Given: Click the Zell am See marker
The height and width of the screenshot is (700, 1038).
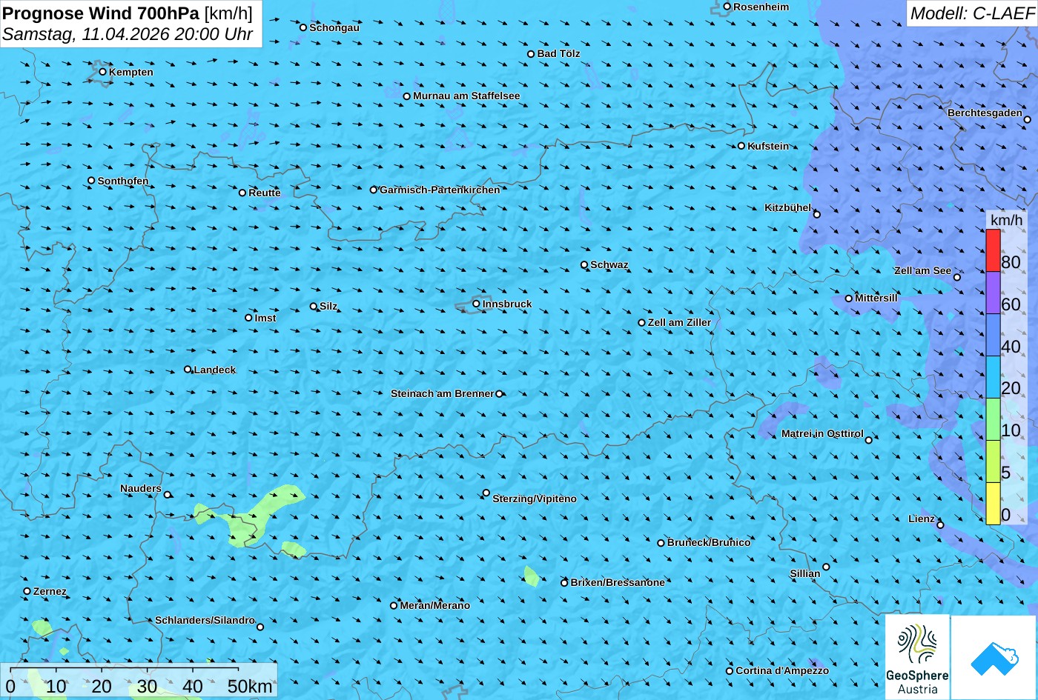Looking at the screenshot, I should (956, 277).
